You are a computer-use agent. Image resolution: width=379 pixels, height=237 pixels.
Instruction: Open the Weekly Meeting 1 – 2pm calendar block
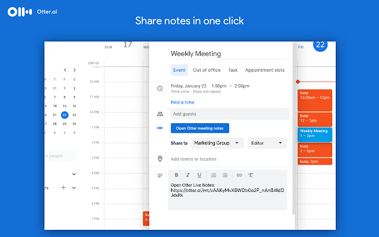tap(314, 134)
